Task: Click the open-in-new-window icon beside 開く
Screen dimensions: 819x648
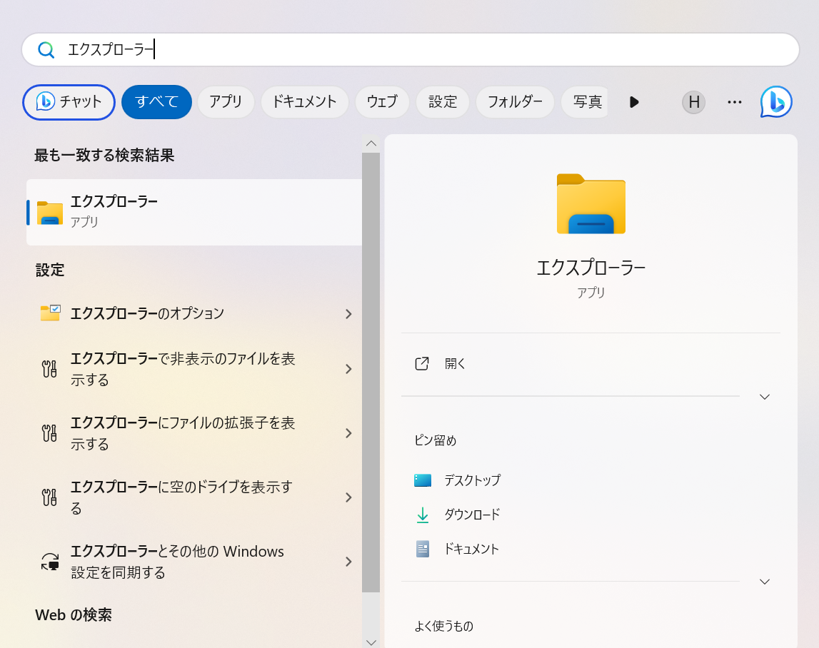Action: click(422, 363)
